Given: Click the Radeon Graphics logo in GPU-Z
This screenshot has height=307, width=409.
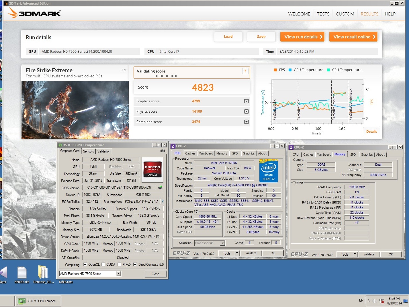Looking at the screenshot, I should coord(152,169).
